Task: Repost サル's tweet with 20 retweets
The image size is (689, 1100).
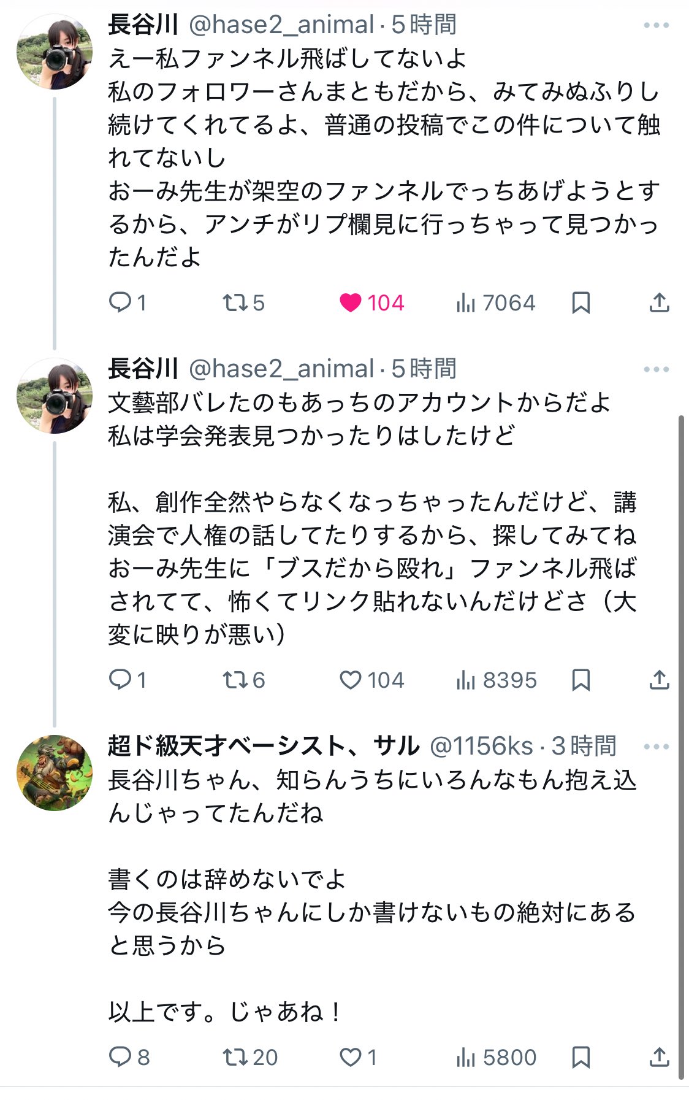Action: tap(234, 1057)
